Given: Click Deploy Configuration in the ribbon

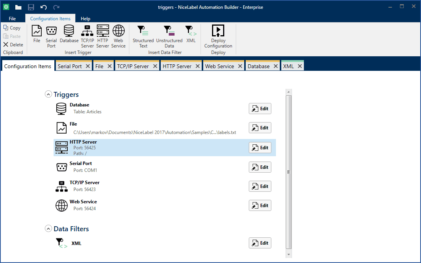Looking at the screenshot, I should coord(218,35).
